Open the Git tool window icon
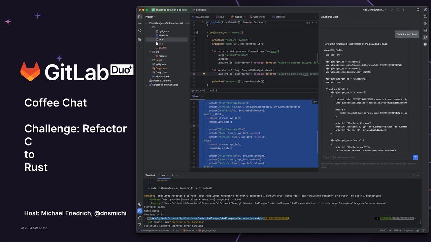This screenshot has width=431, height=242. 140,225
